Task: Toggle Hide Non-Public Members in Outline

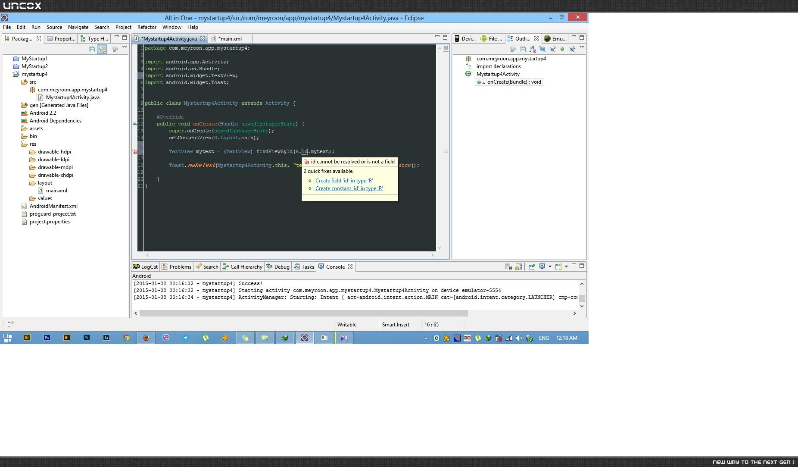Action: click(562, 50)
